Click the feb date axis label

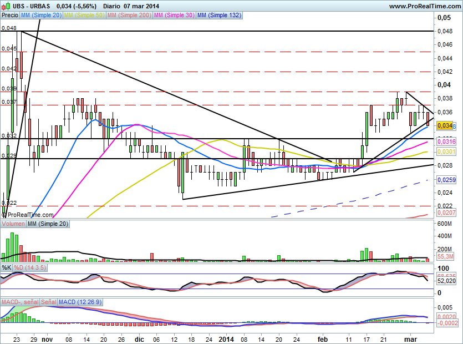(x=323, y=339)
